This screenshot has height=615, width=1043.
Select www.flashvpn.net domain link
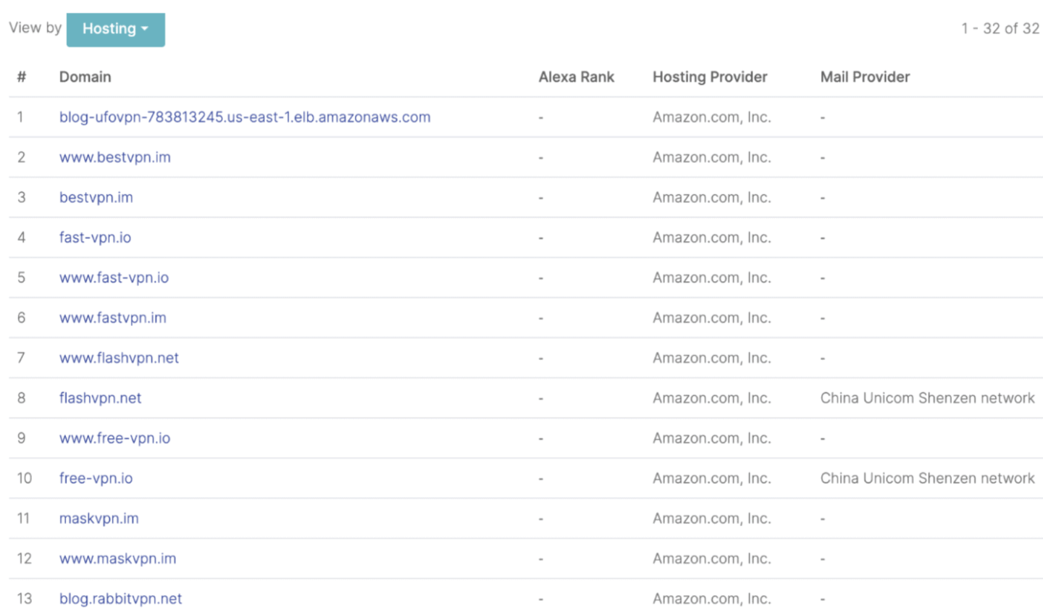click(x=119, y=358)
